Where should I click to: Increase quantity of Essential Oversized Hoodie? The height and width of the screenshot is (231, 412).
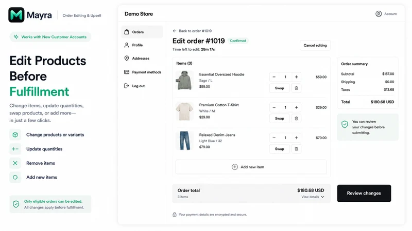297,77
